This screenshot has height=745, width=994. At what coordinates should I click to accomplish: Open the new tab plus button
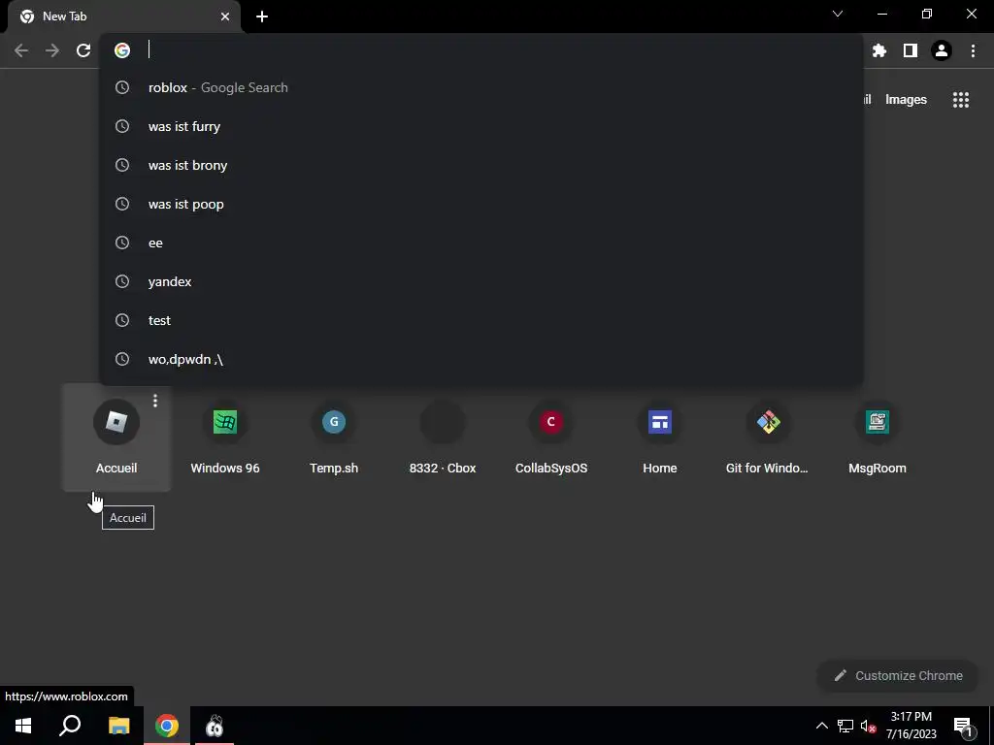262,16
